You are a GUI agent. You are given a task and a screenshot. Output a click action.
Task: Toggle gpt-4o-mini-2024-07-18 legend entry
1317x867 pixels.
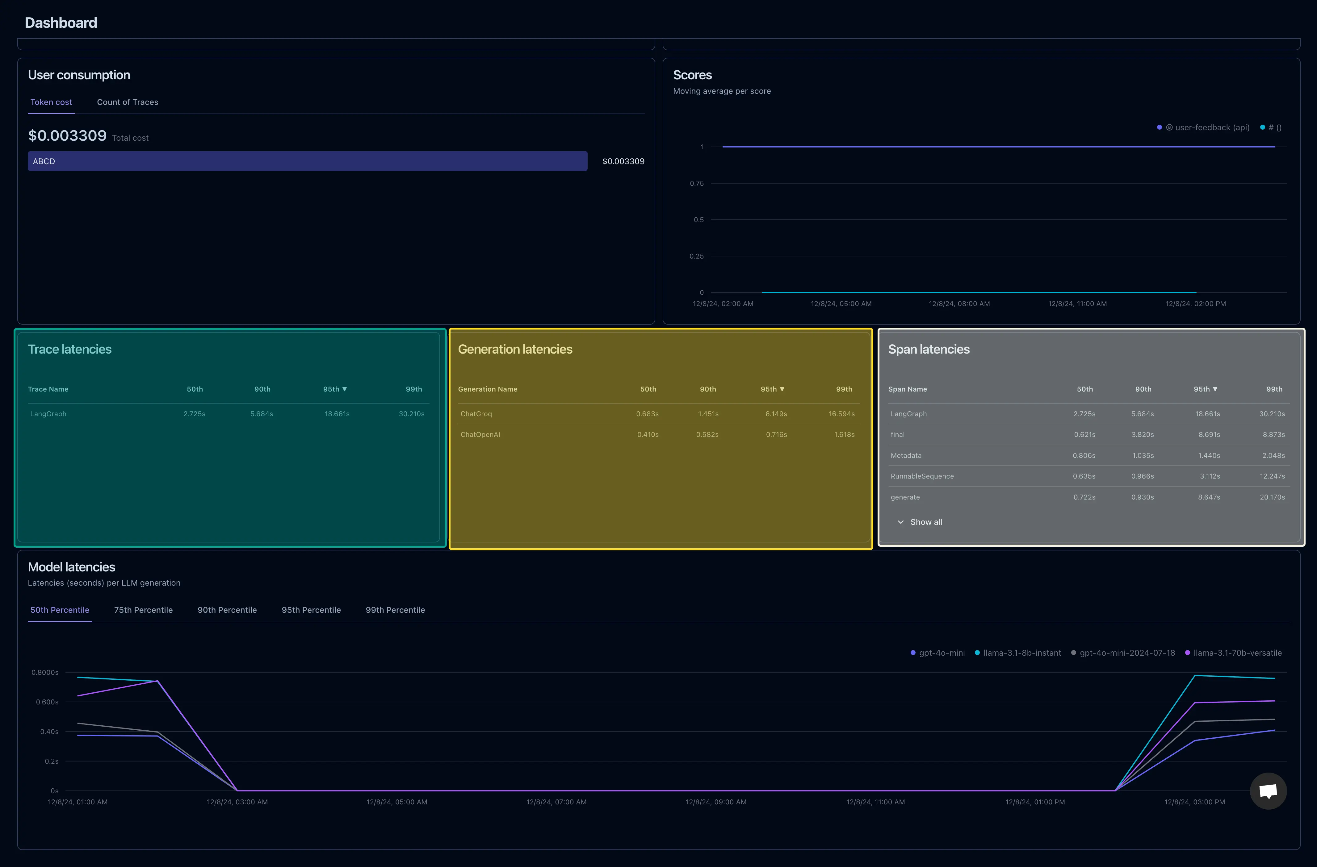tap(1123, 653)
